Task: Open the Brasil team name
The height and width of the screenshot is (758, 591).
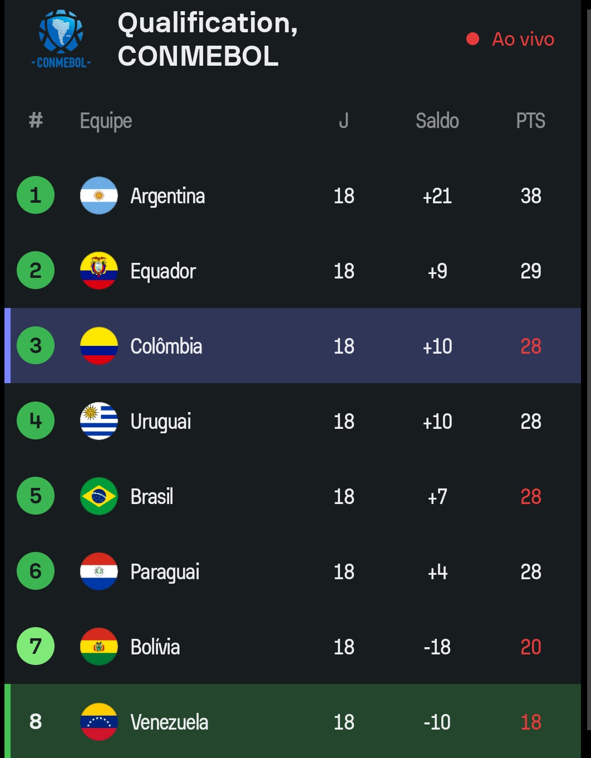Action: point(152,497)
